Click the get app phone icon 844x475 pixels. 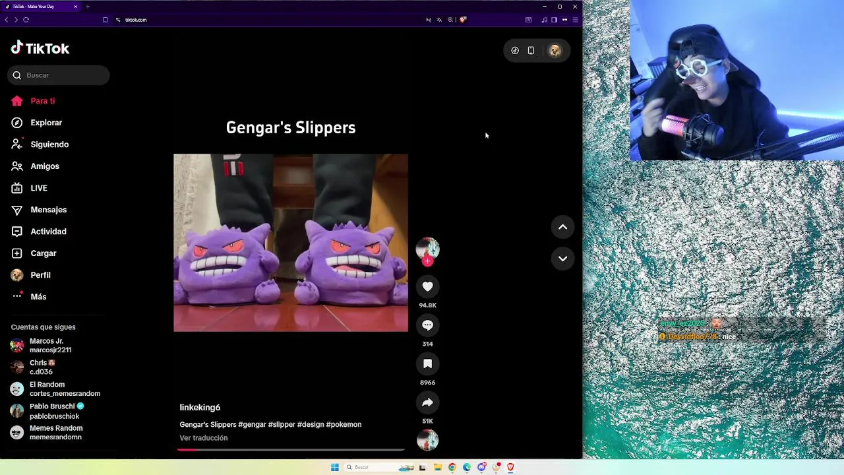click(x=531, y=51)
